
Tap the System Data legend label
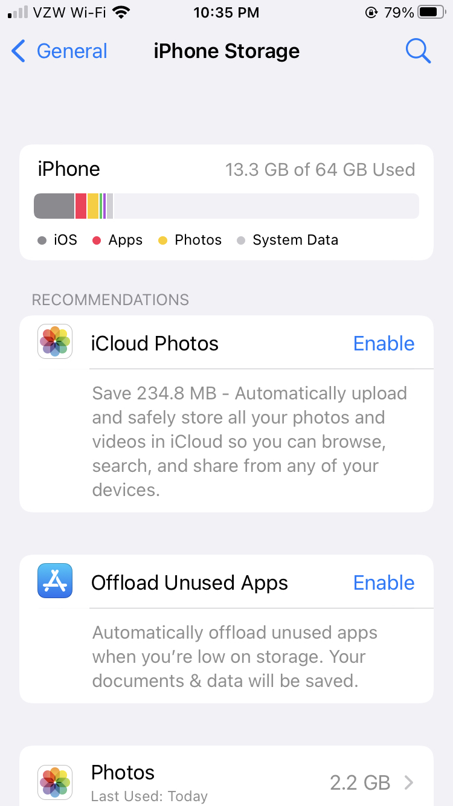[x=295, y=240]
